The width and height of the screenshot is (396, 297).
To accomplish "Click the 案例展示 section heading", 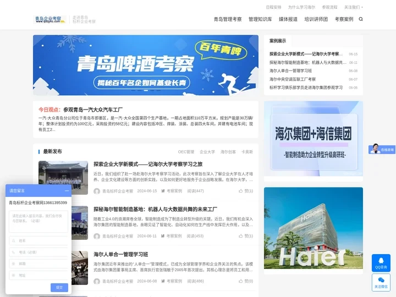I will tap(278, 41).
